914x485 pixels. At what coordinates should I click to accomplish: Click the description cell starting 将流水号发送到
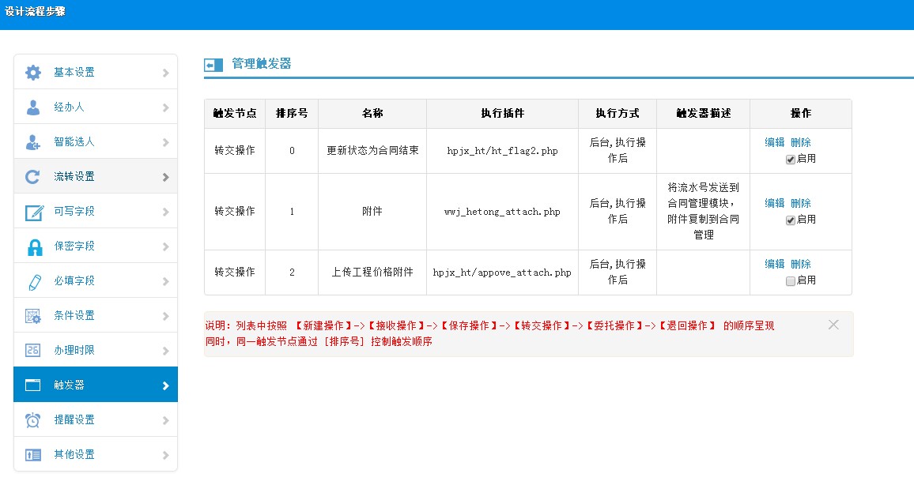coord(704,212)
